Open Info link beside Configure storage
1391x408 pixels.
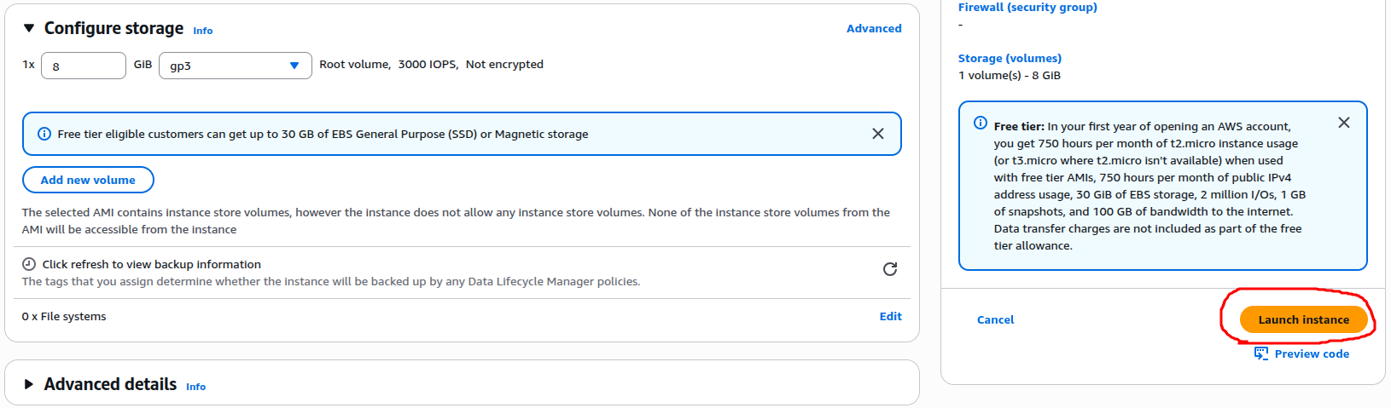point(202,31)
